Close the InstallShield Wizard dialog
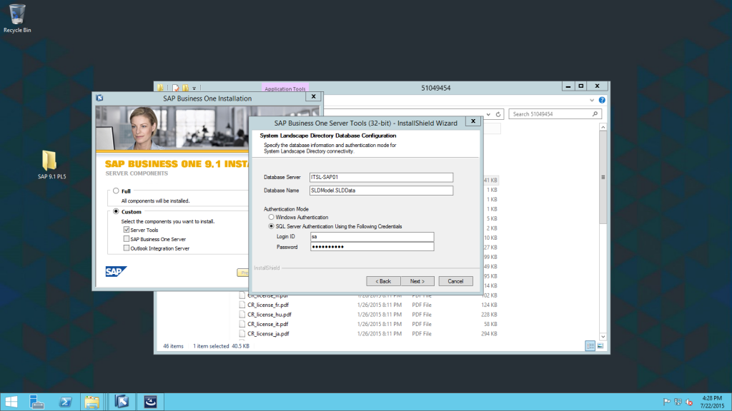The width and height of the screenshot is (732, 411). tap(473, 121)
